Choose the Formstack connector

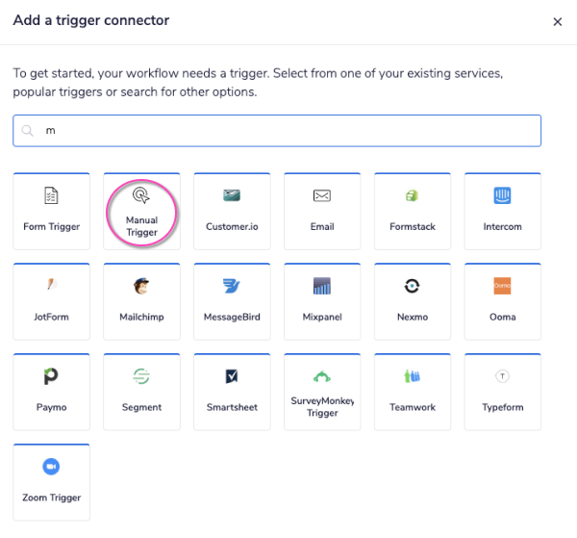[x=413, y=210]
